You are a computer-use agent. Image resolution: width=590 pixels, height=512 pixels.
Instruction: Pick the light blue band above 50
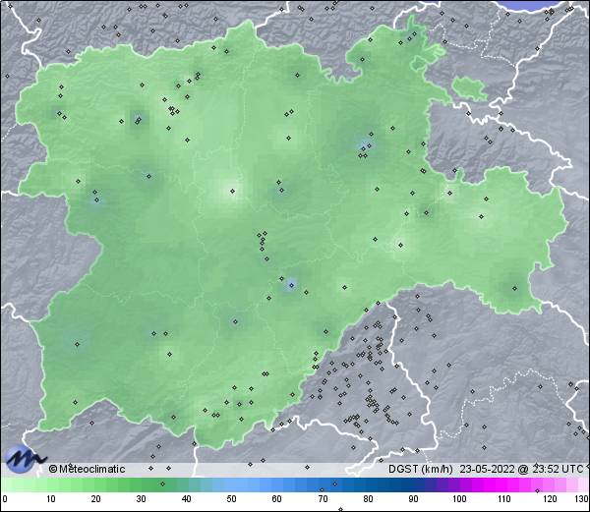pos(237,484)
